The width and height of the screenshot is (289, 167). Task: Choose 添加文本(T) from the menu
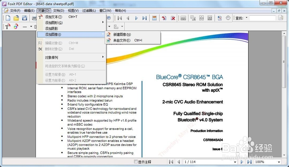[71, 17]
